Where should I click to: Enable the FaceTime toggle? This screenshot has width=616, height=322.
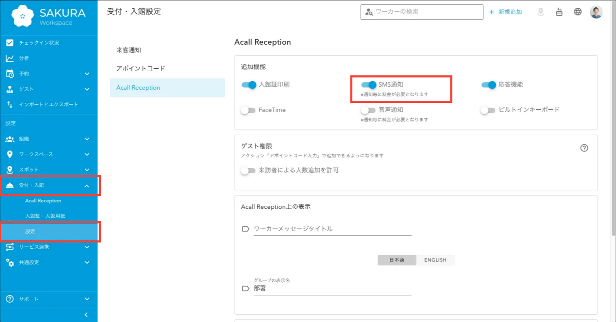point(248,110)
